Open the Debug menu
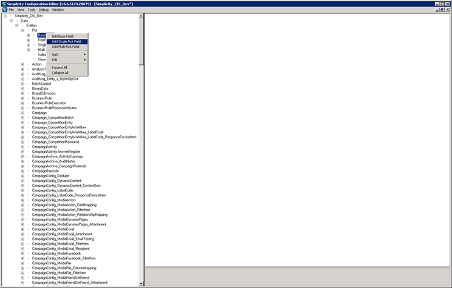Viewport: 452px width, 288px height. coord(44,10)
